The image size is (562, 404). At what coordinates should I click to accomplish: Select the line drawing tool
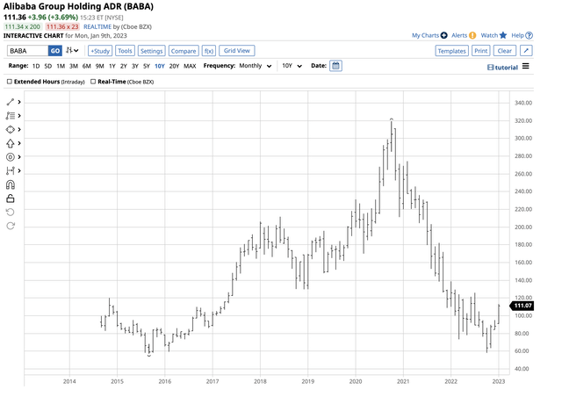pos(11,102)
